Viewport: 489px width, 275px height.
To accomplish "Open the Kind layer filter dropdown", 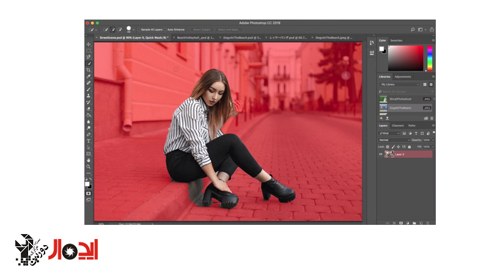I will pos(389,133).
